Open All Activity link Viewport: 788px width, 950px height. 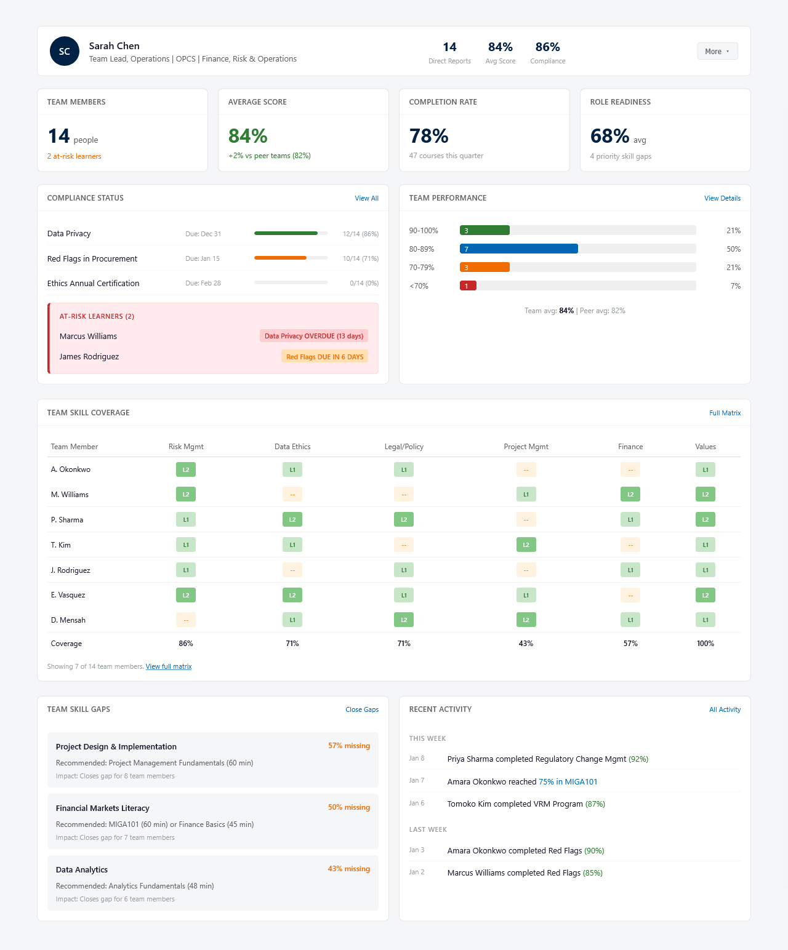click(x=725, y=709)
